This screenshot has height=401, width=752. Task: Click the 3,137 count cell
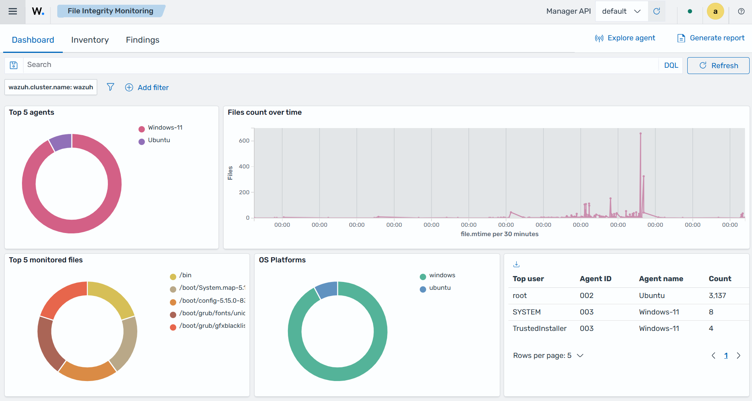(x=717, y=296)
